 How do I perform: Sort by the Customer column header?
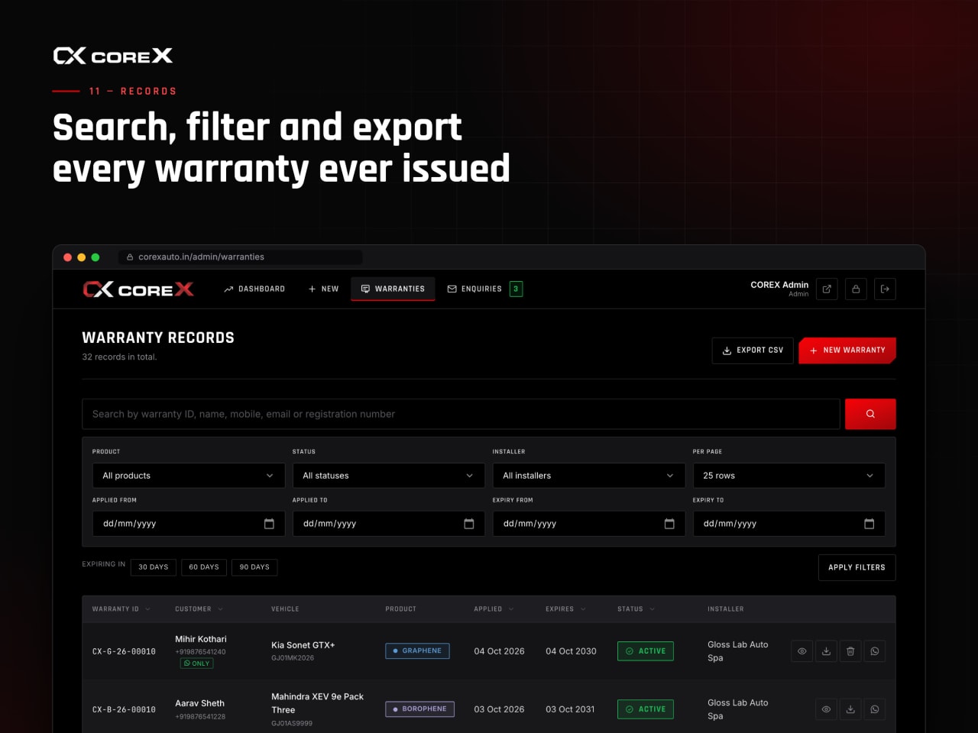pos(199,609)
